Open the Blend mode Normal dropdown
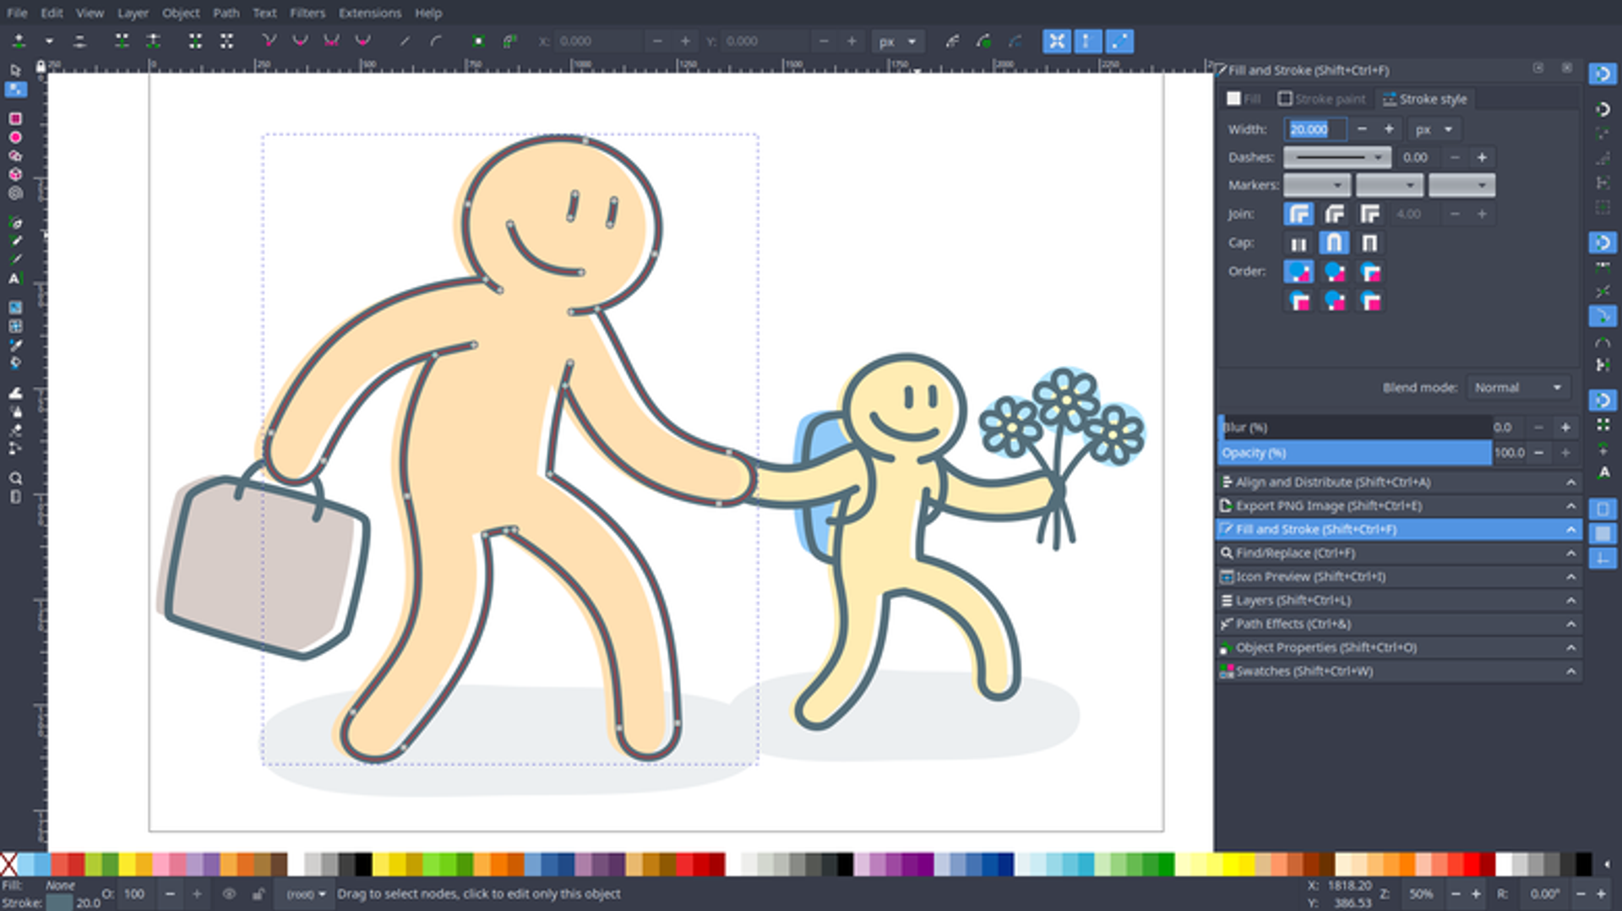 [1518, 388]
